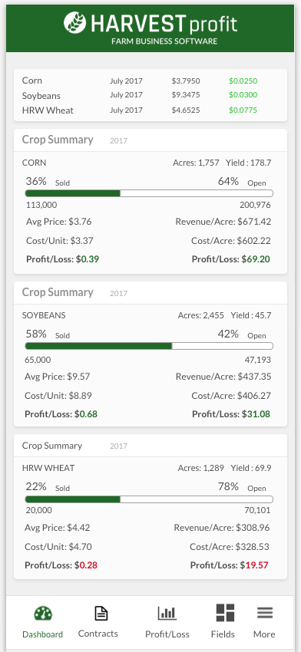Open the Fields grid icon
This screenshot has width=301, height=652.
225,613
